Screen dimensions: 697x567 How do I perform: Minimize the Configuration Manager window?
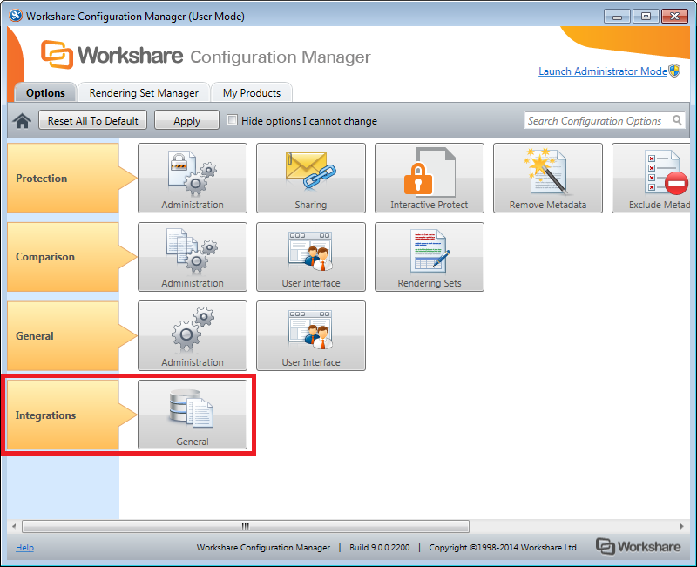click(617, 17)
